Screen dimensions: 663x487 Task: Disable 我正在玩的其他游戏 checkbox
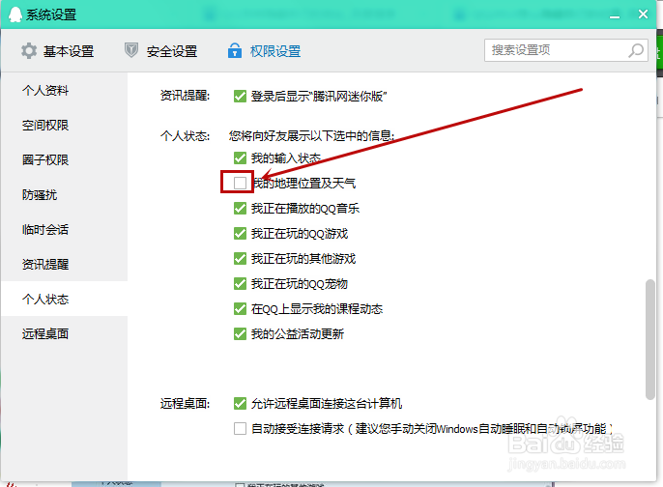[240, 258]
